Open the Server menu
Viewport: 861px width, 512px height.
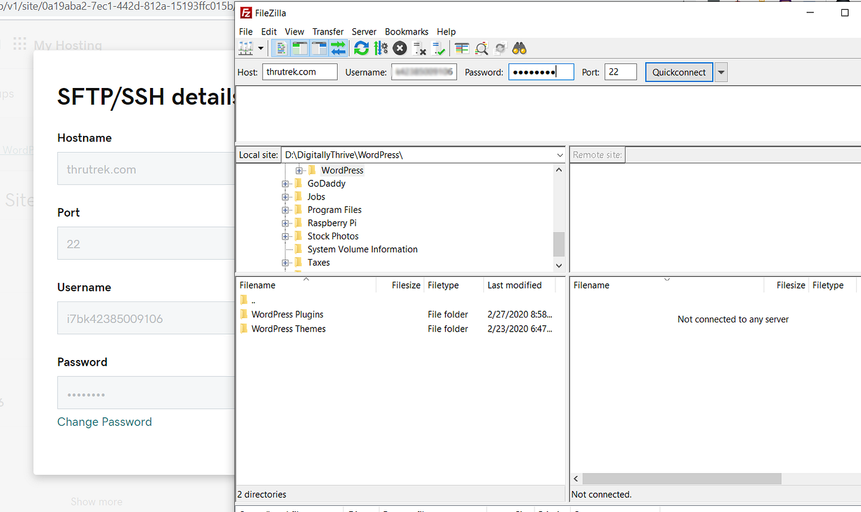[x=364, y=31]
